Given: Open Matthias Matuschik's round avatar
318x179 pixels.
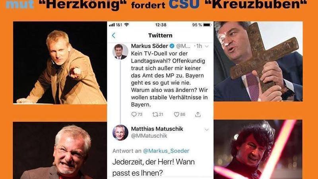Looking at the screenshot, I should (x=120, y=132).
